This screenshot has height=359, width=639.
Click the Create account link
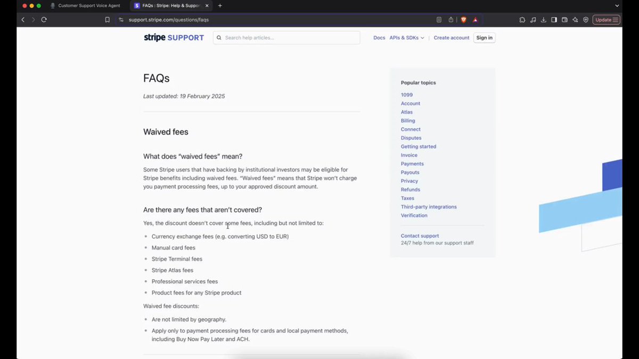tap(452, 38)
